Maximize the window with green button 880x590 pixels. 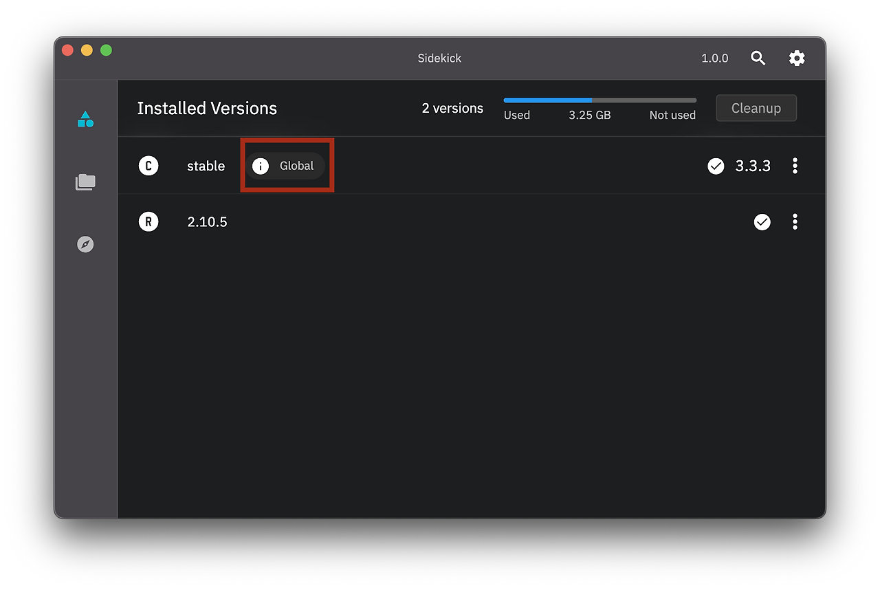point(106,50)
